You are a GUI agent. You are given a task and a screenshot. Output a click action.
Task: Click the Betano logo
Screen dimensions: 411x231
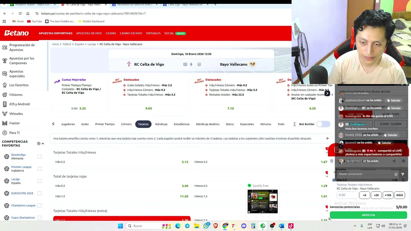point(16,33)
